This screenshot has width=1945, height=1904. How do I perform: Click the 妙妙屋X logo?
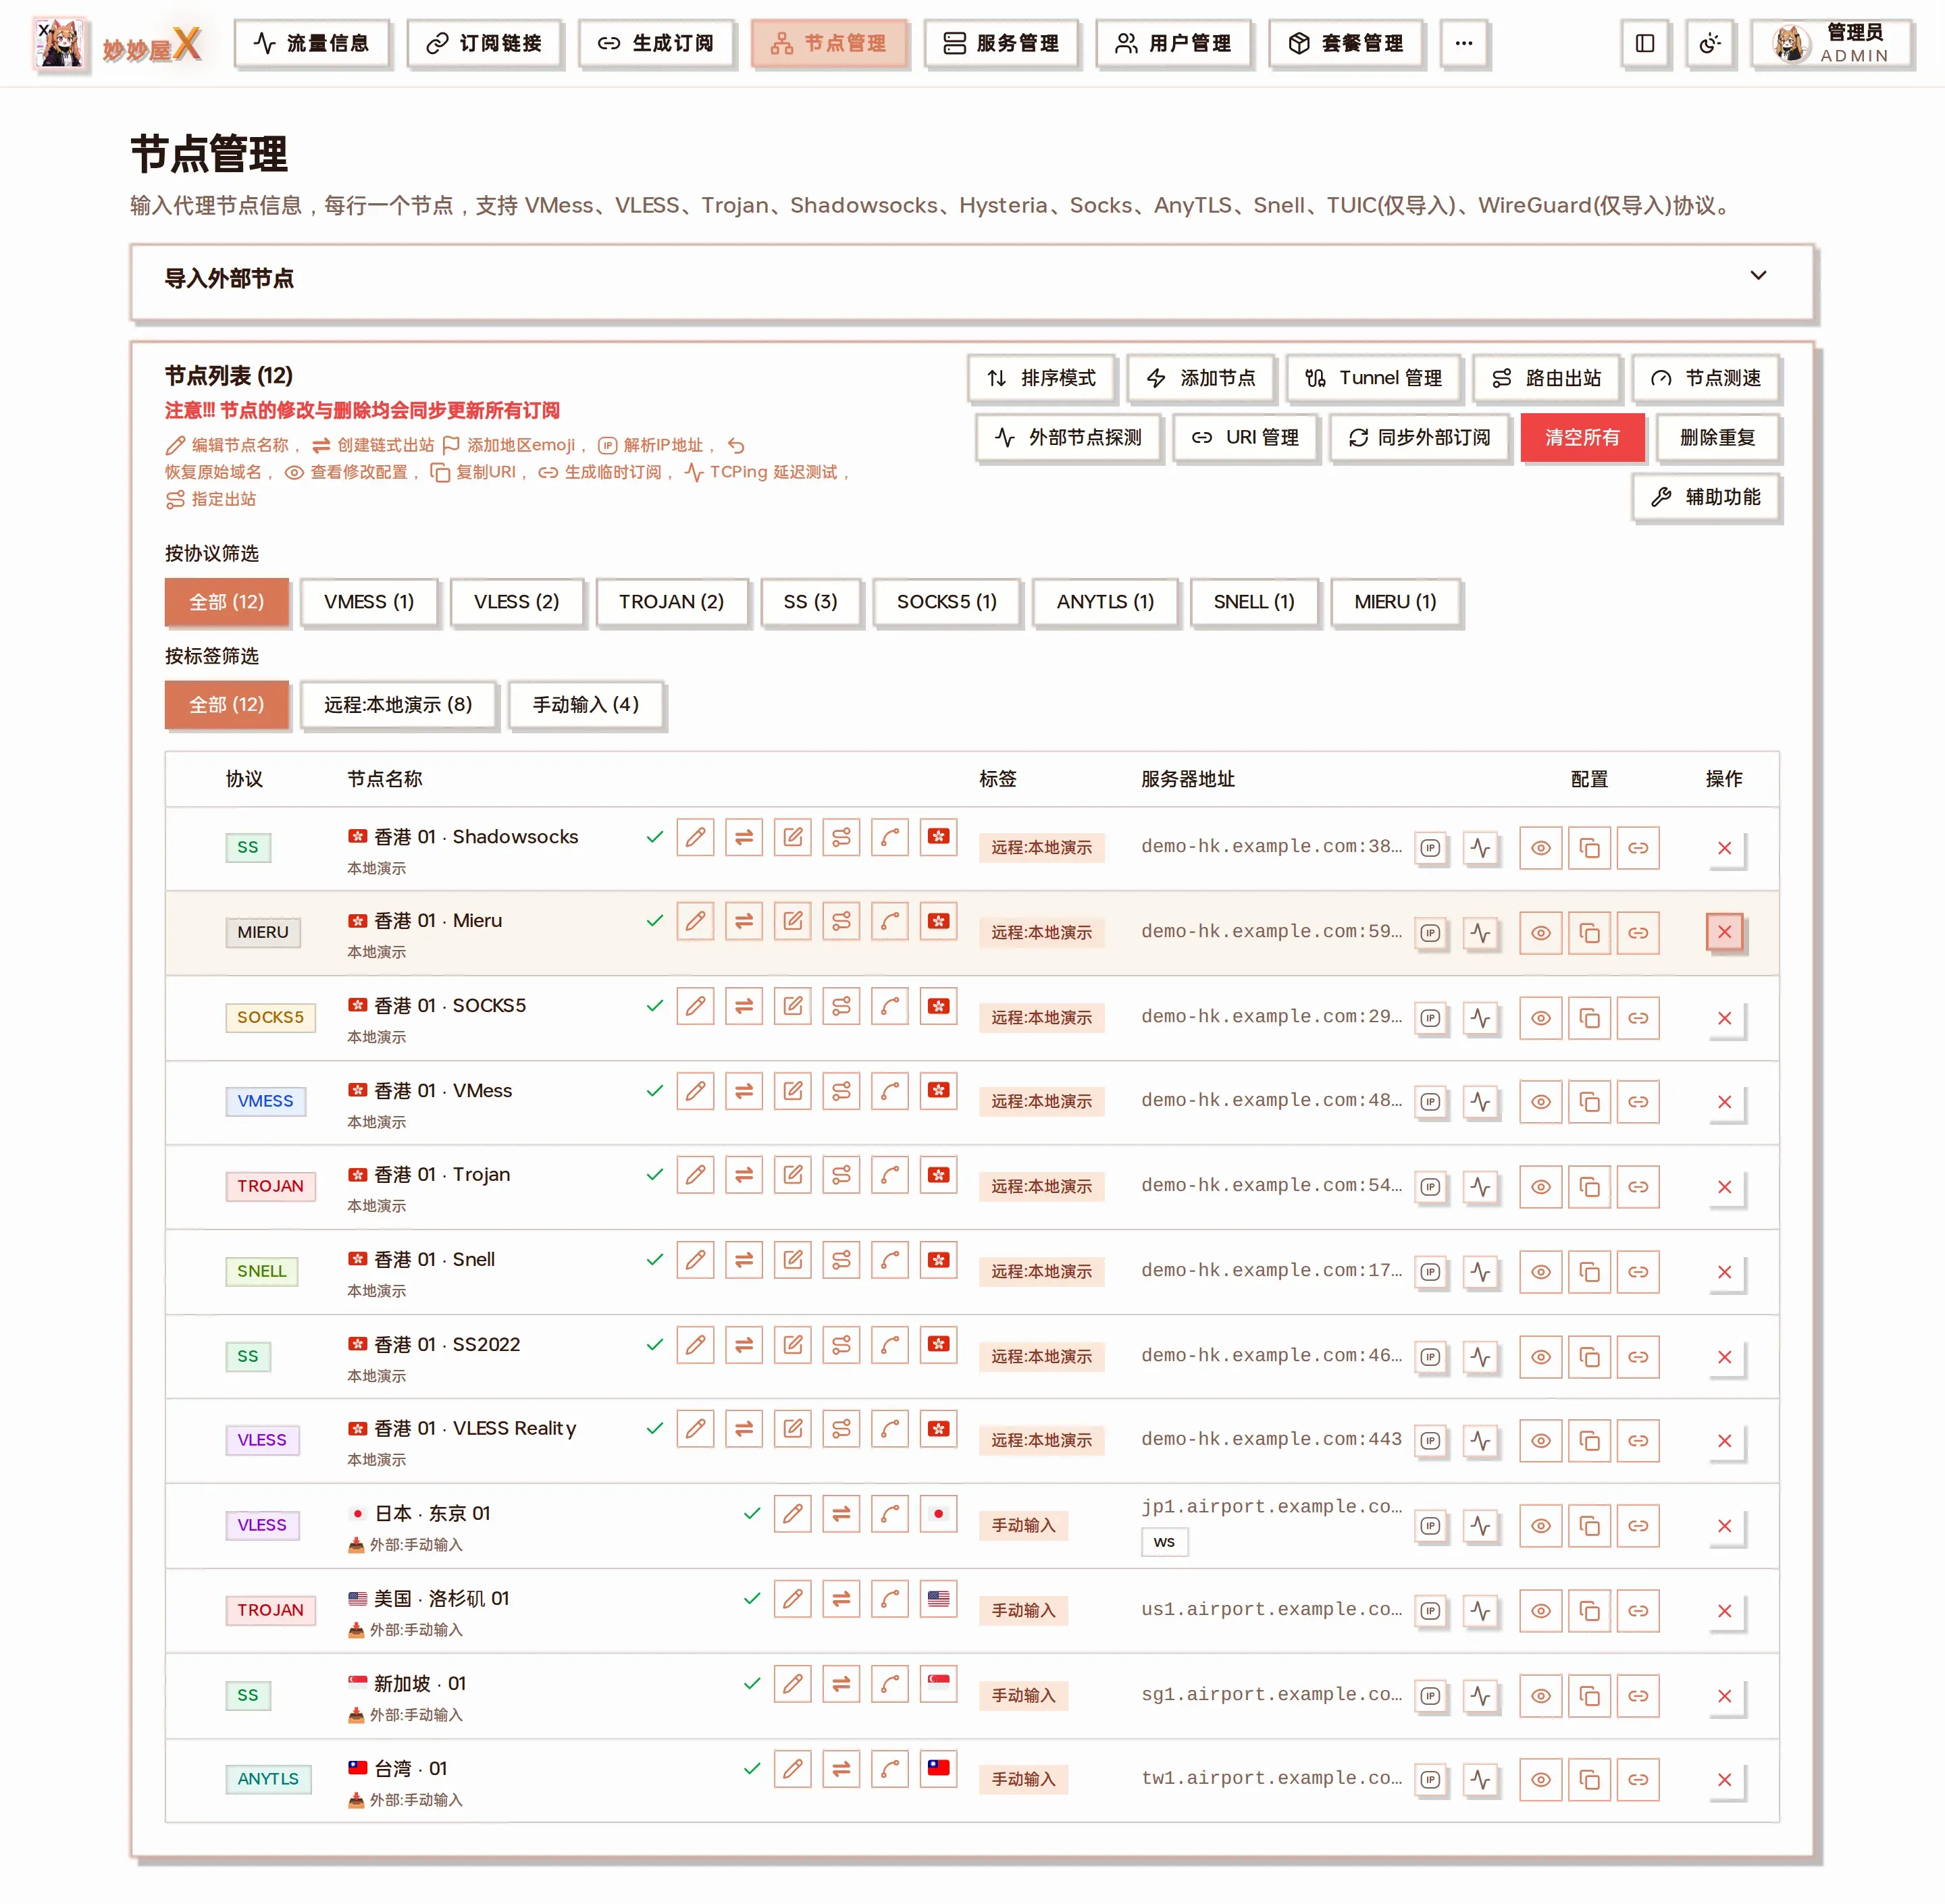[x=118, y=44]
